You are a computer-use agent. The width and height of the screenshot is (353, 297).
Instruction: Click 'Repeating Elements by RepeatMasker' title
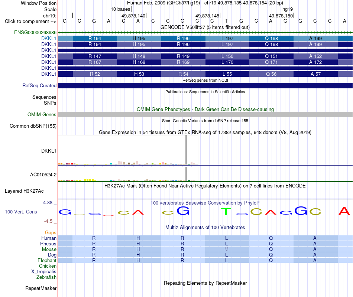click(205, 283)
